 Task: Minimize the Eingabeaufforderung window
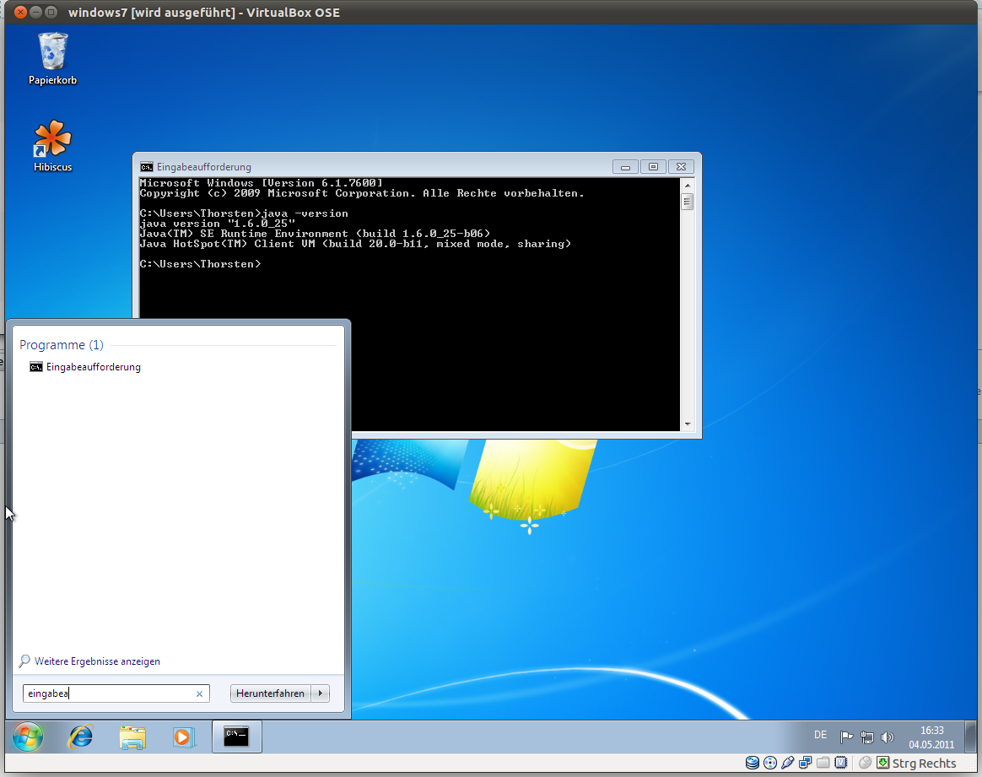pos(625,166)
